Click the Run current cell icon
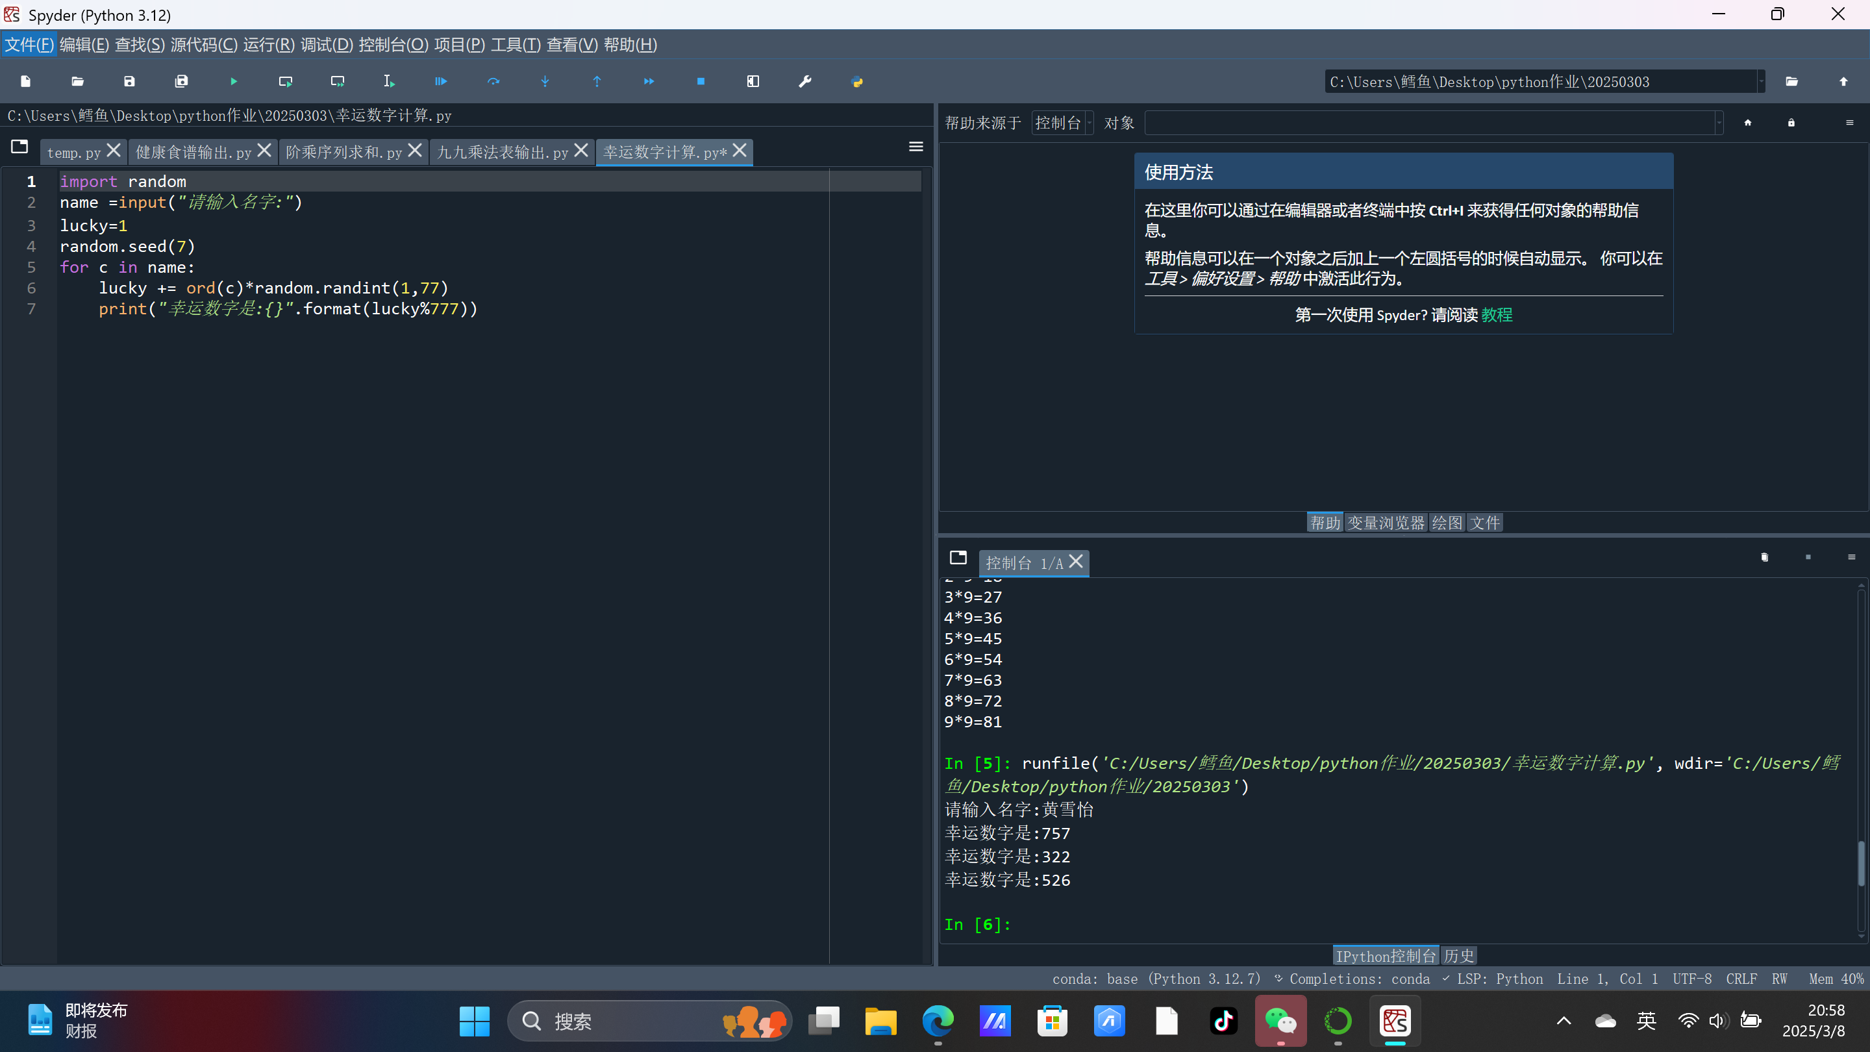1870x1052 pixels. 285,81
